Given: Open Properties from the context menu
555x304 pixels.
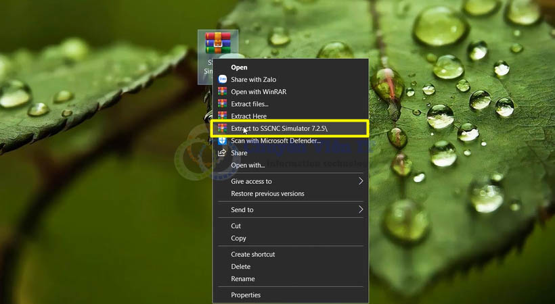Looking at the screenshot, I should coord(246,295).
